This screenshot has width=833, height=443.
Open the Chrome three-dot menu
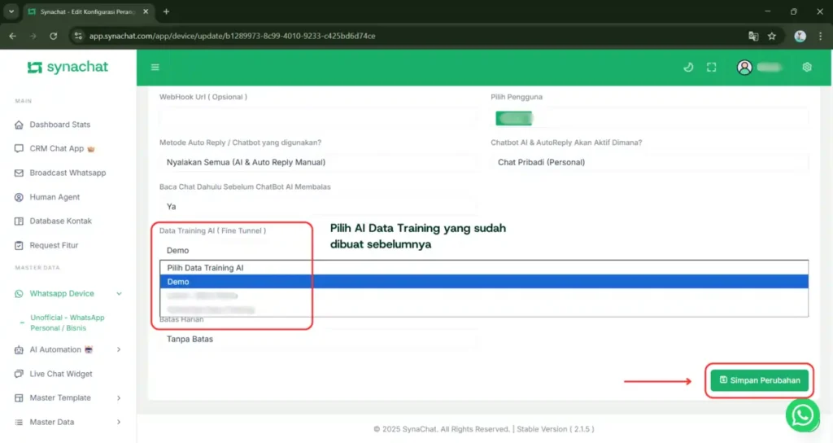pyautogui.click(x=820, y=36)
